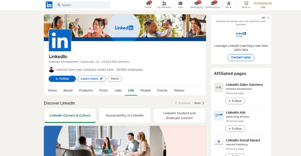Screen dimensions: 301x156
Task: Switch to the Products tab
Action: click(x=86, y=90)
